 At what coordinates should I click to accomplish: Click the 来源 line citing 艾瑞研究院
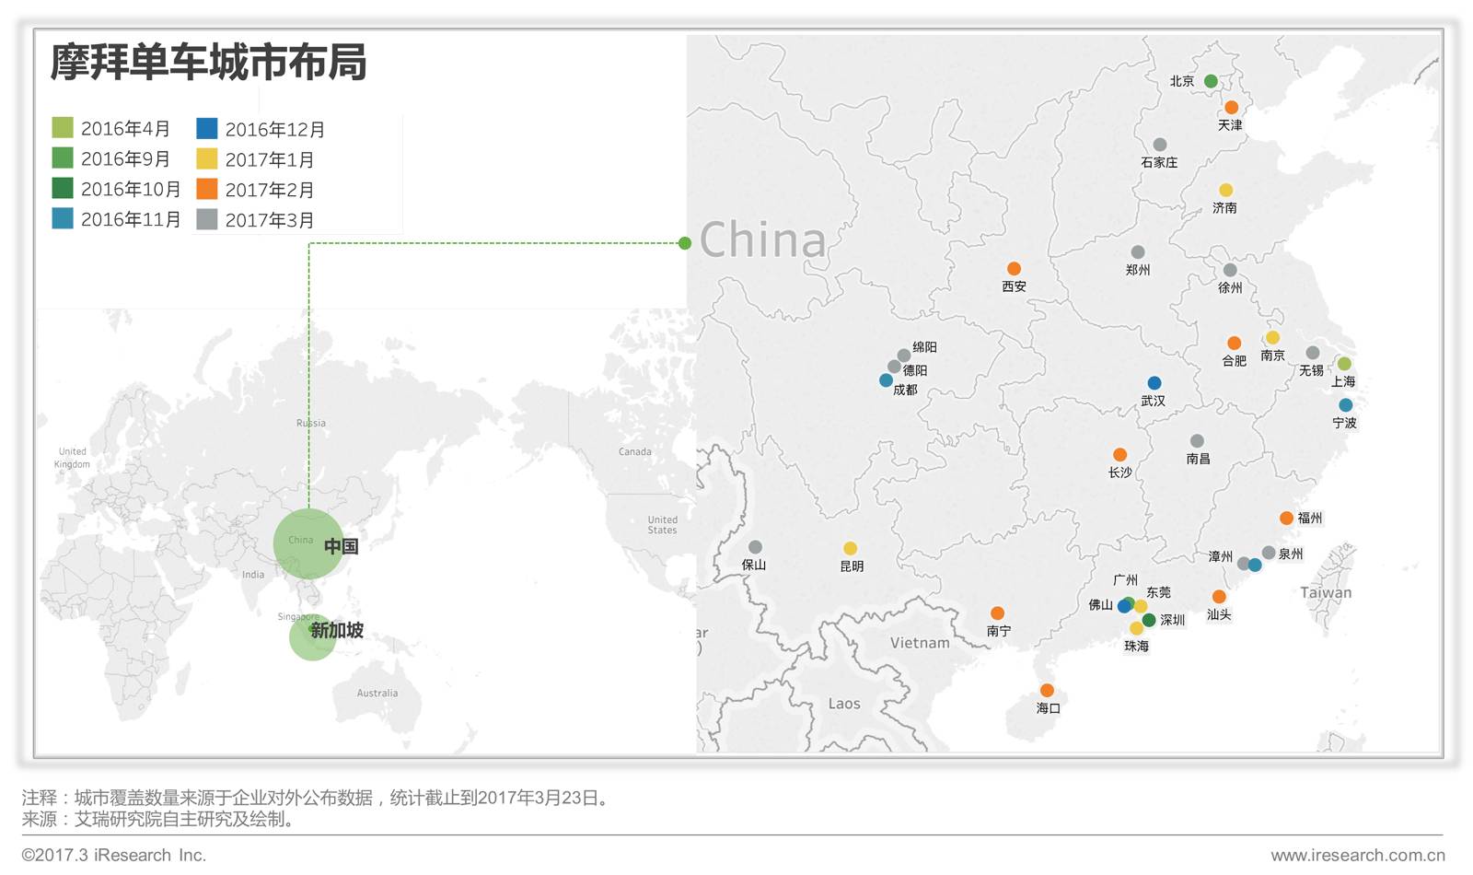coord(157,819)
